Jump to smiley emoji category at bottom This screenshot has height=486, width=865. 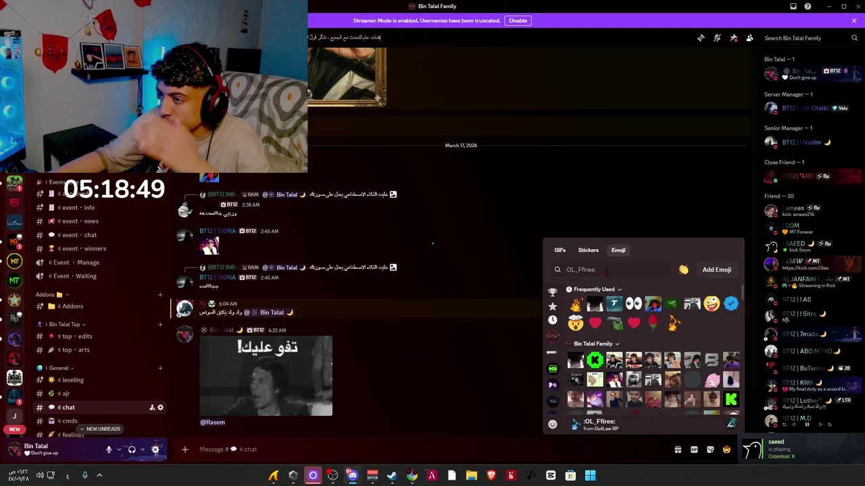coord(553,424)
